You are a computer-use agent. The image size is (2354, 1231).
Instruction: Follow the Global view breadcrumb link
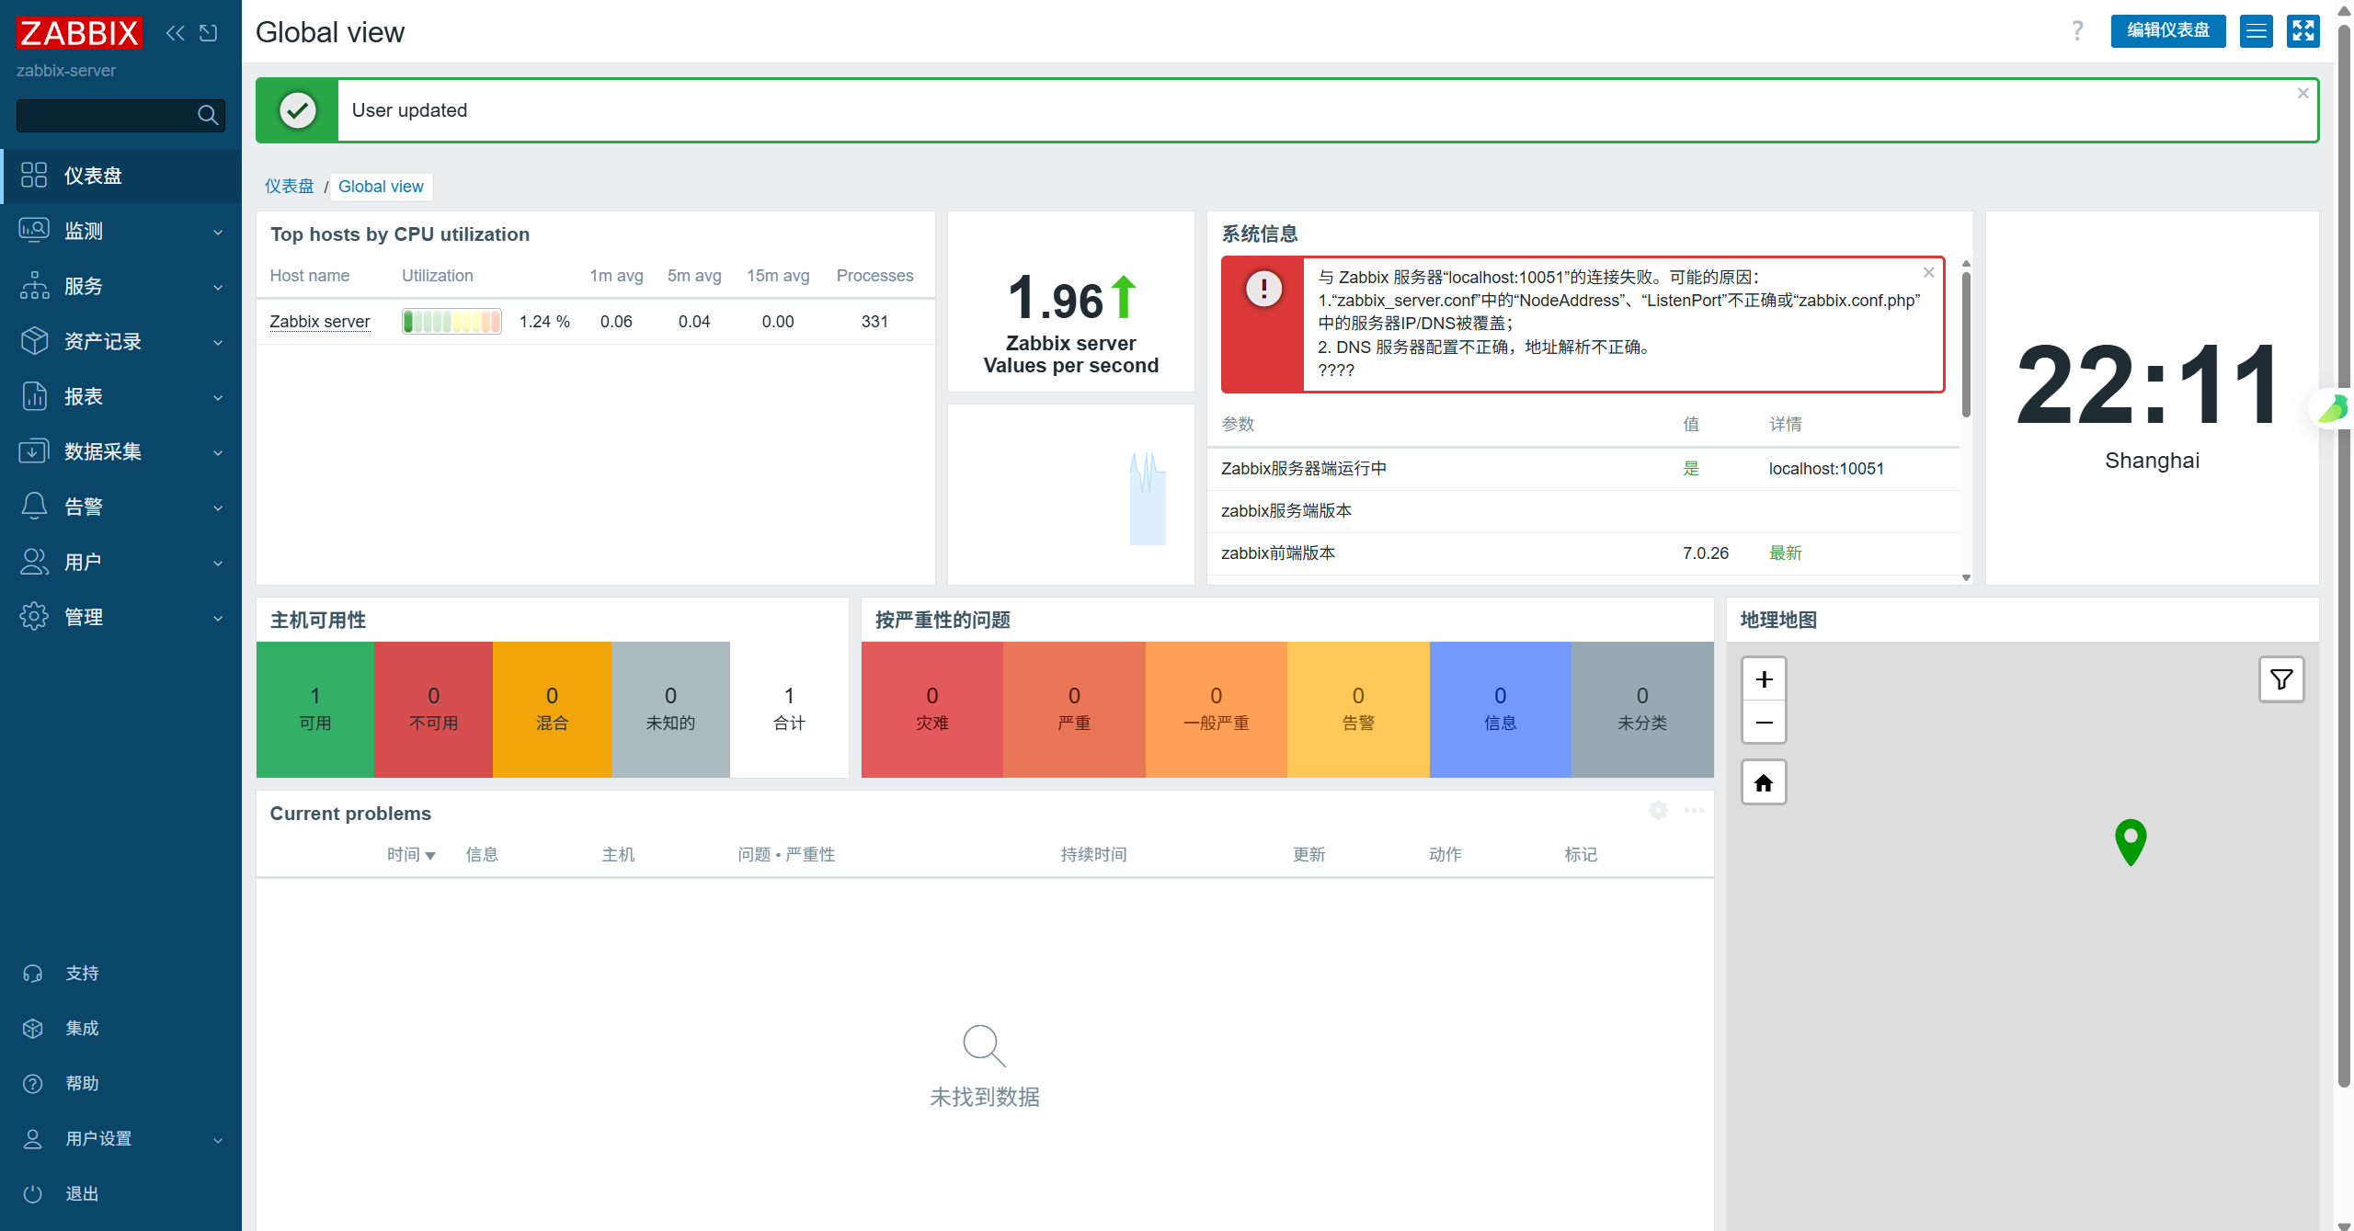click(x=381, y=187)
